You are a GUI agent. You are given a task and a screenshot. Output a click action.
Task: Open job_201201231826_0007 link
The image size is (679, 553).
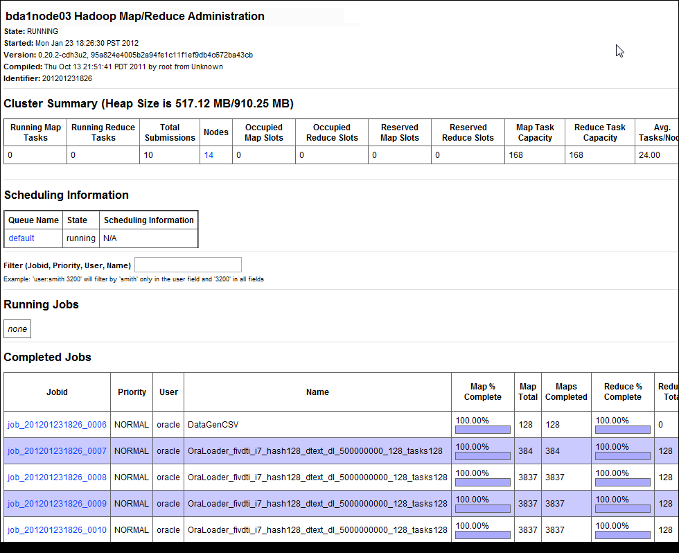click(57, 451)
